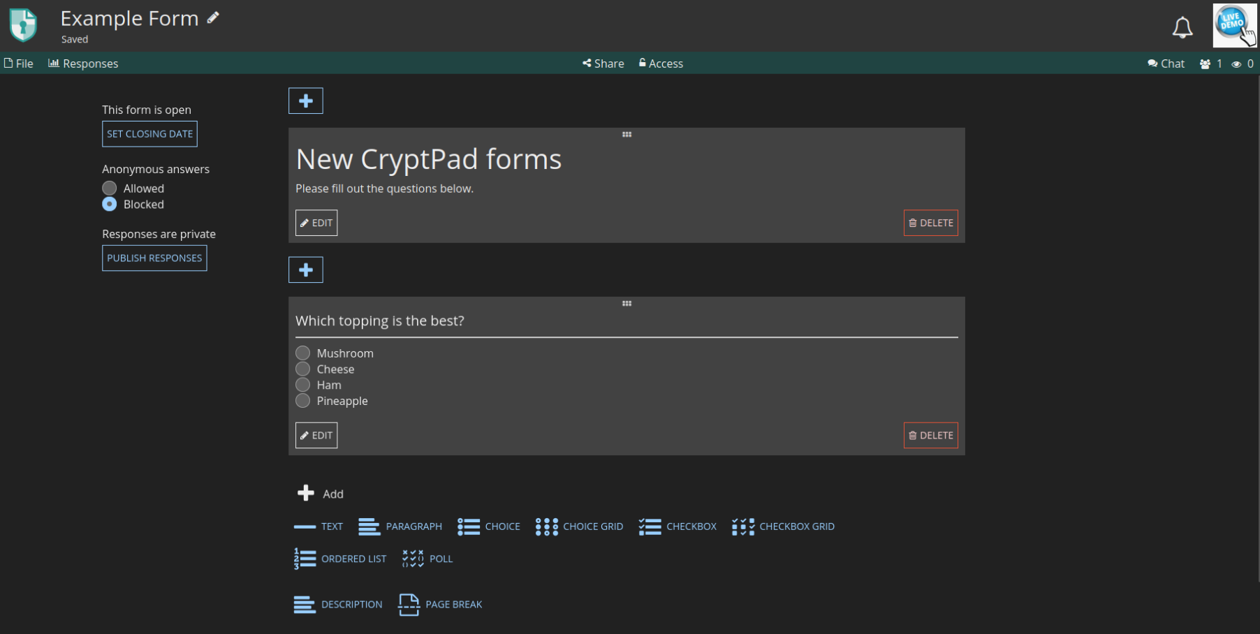Click Set Closing Date button
The width and height of the screenshot is (1260, 634).
149,134
